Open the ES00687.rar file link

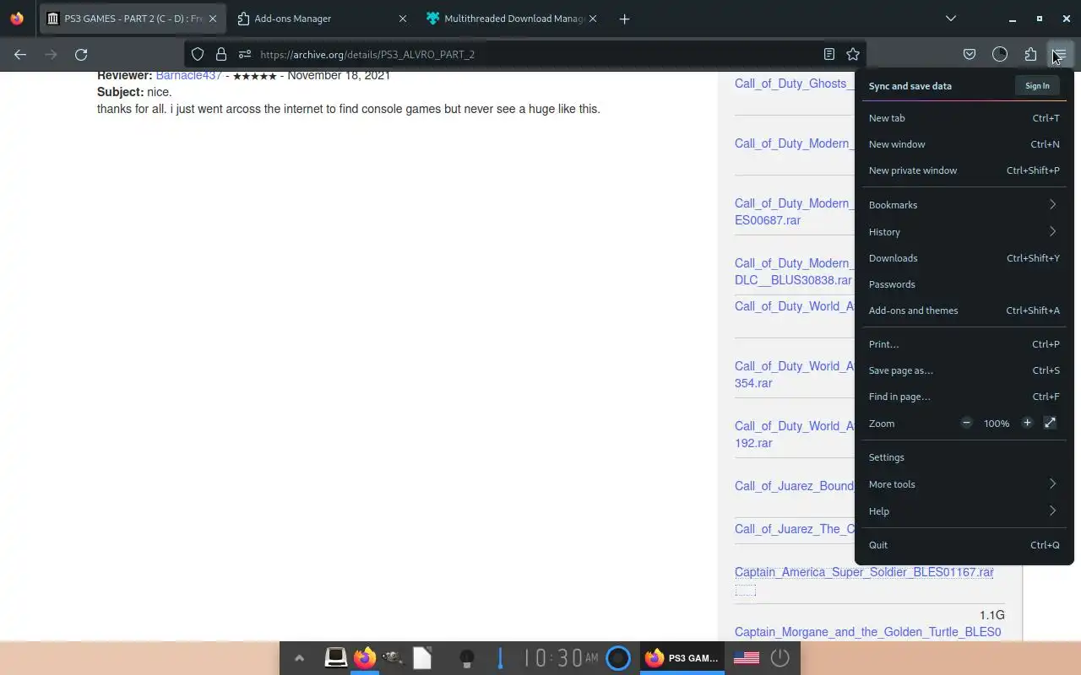768,220
